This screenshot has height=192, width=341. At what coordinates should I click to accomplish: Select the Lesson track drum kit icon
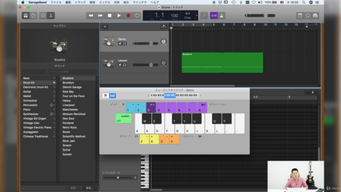(x=109, y=63)
